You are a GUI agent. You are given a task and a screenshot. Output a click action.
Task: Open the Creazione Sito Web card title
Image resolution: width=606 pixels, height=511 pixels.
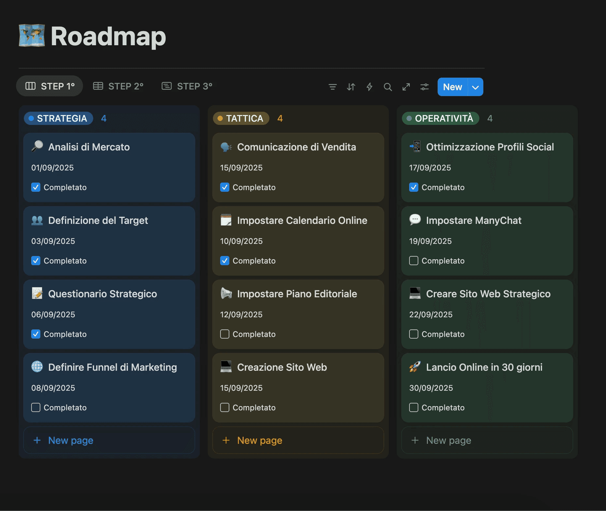282,367
